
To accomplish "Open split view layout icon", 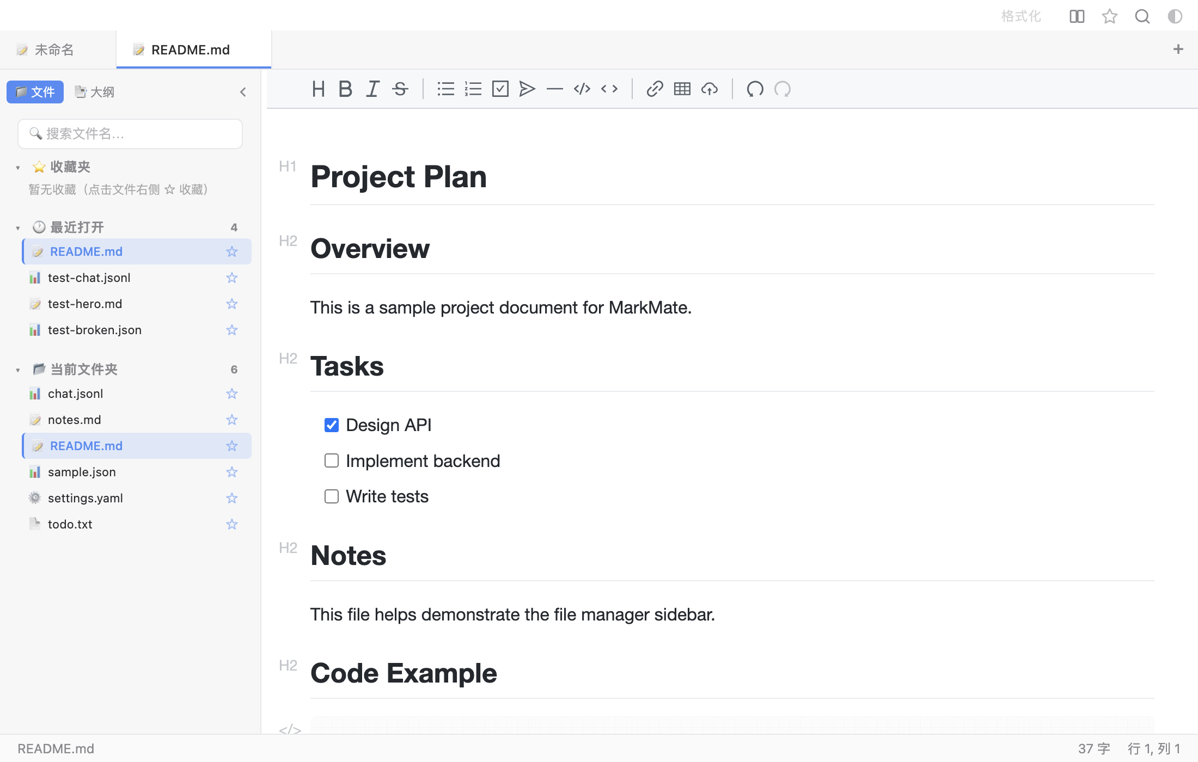I will coord(1077,16).
